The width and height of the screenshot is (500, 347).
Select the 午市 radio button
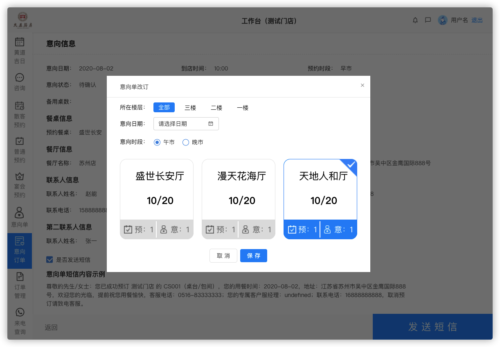[157, 142]
